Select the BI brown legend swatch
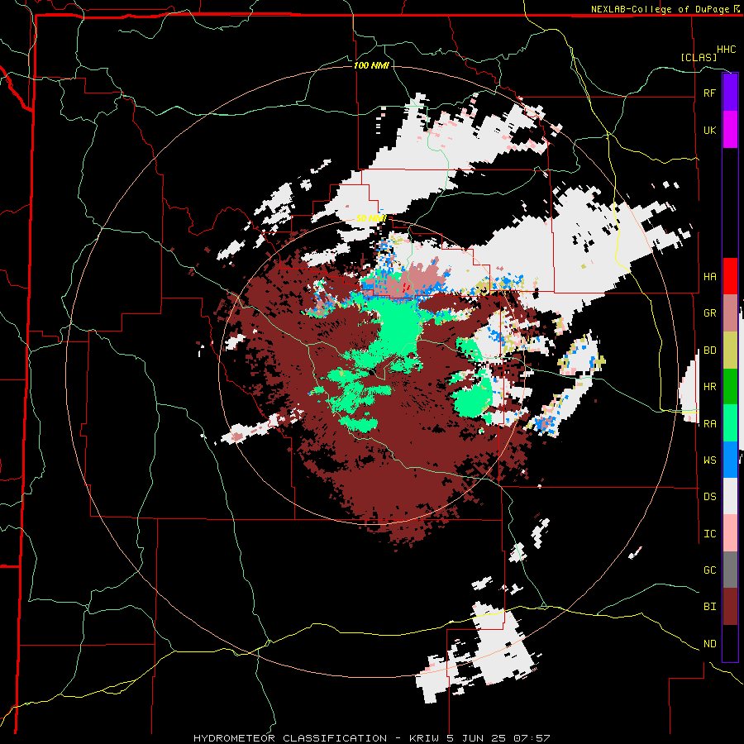The image size is (744, 744). pyautogui.click(x=730, y=607)
